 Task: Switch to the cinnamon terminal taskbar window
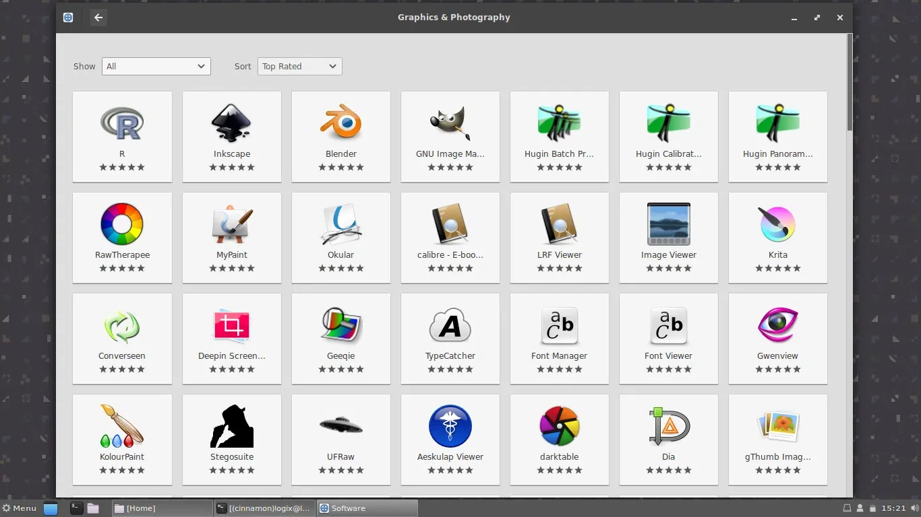click(264, 508)
